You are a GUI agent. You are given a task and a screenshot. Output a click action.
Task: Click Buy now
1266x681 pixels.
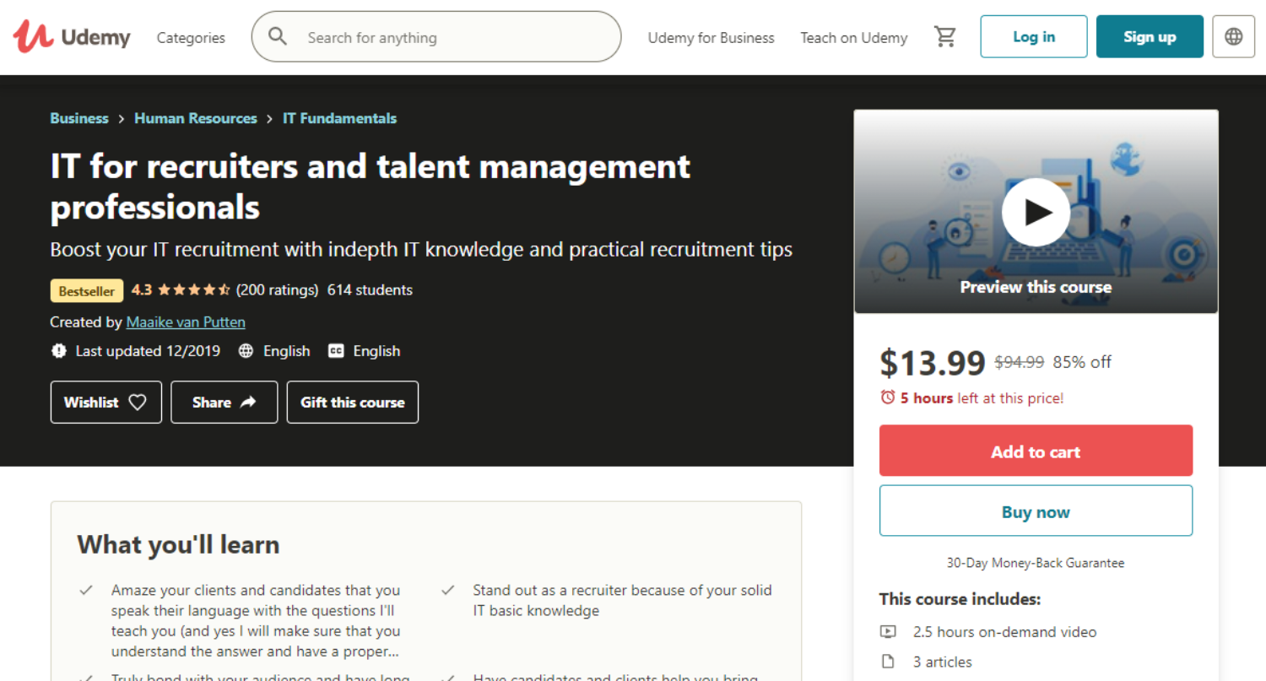point(1036,511)
